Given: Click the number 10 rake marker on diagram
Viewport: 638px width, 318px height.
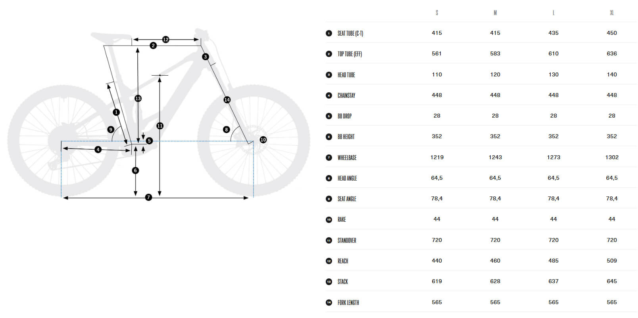Looking at the screenshot, I should tap(263, 140).
